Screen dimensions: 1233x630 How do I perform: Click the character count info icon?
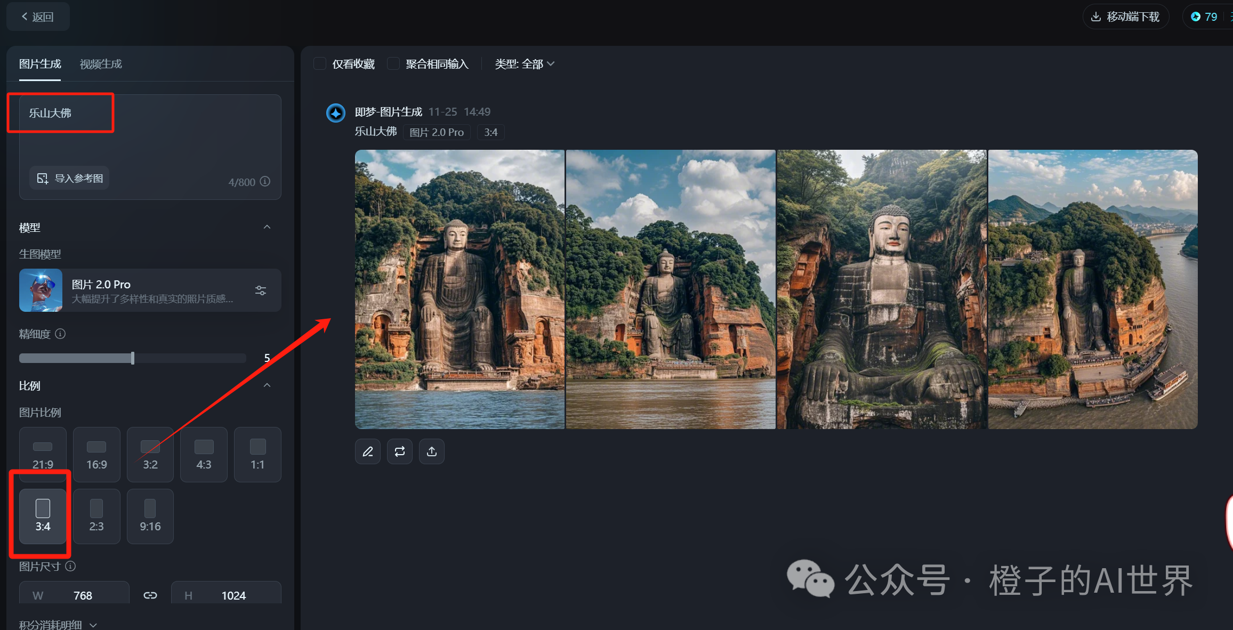[265, 181]
